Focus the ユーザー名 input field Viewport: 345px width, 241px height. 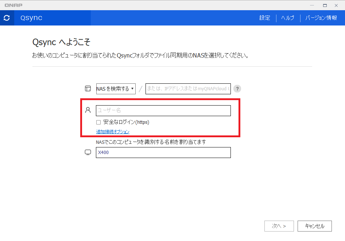163,111
